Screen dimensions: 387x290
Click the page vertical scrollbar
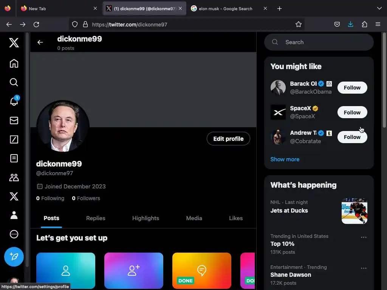pyautogui.click(x=384, y=80)
